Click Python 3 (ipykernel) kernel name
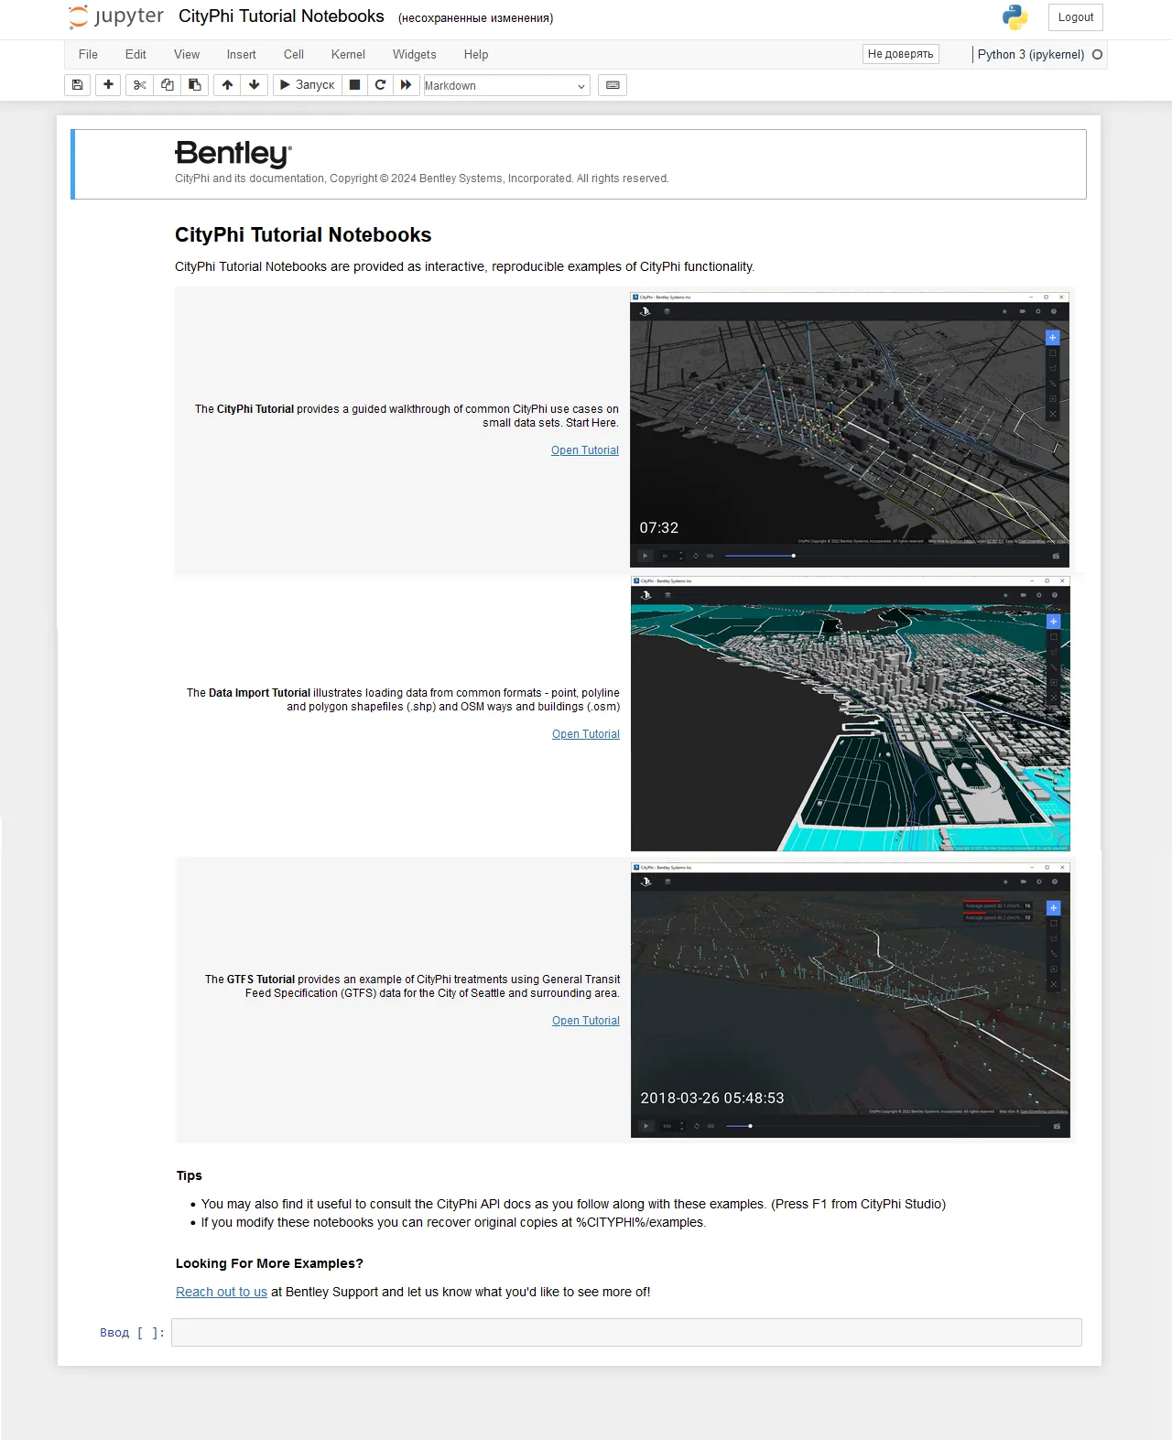This screenshot has width=1172, height=1440. (1031, 55)
